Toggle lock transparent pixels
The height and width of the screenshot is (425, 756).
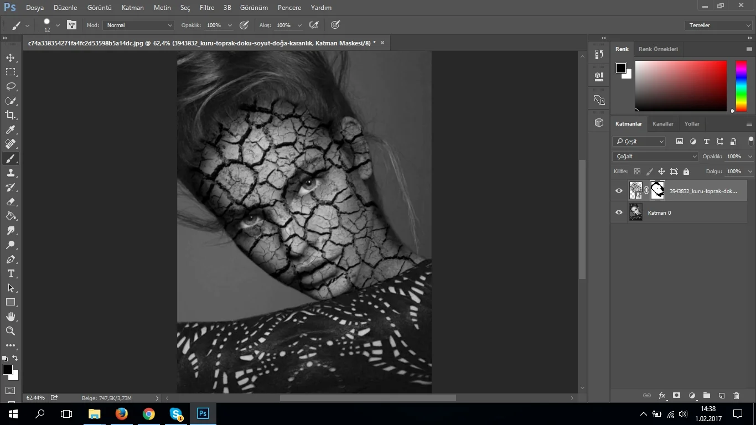point(637,172)
